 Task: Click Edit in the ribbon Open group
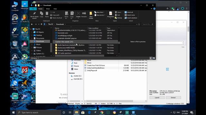[x=117, y=15]
